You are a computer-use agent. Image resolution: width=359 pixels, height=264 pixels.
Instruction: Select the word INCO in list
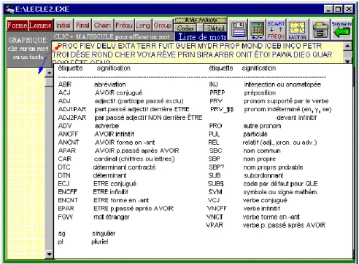point(293,46)
